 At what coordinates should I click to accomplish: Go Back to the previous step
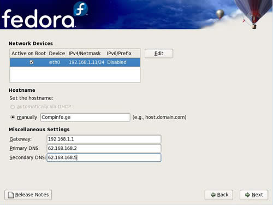219,195
